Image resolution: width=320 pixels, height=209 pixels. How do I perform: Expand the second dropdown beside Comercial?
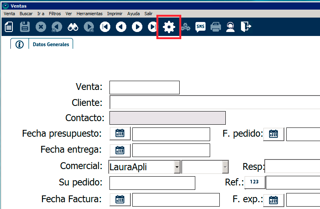(225, 167)
